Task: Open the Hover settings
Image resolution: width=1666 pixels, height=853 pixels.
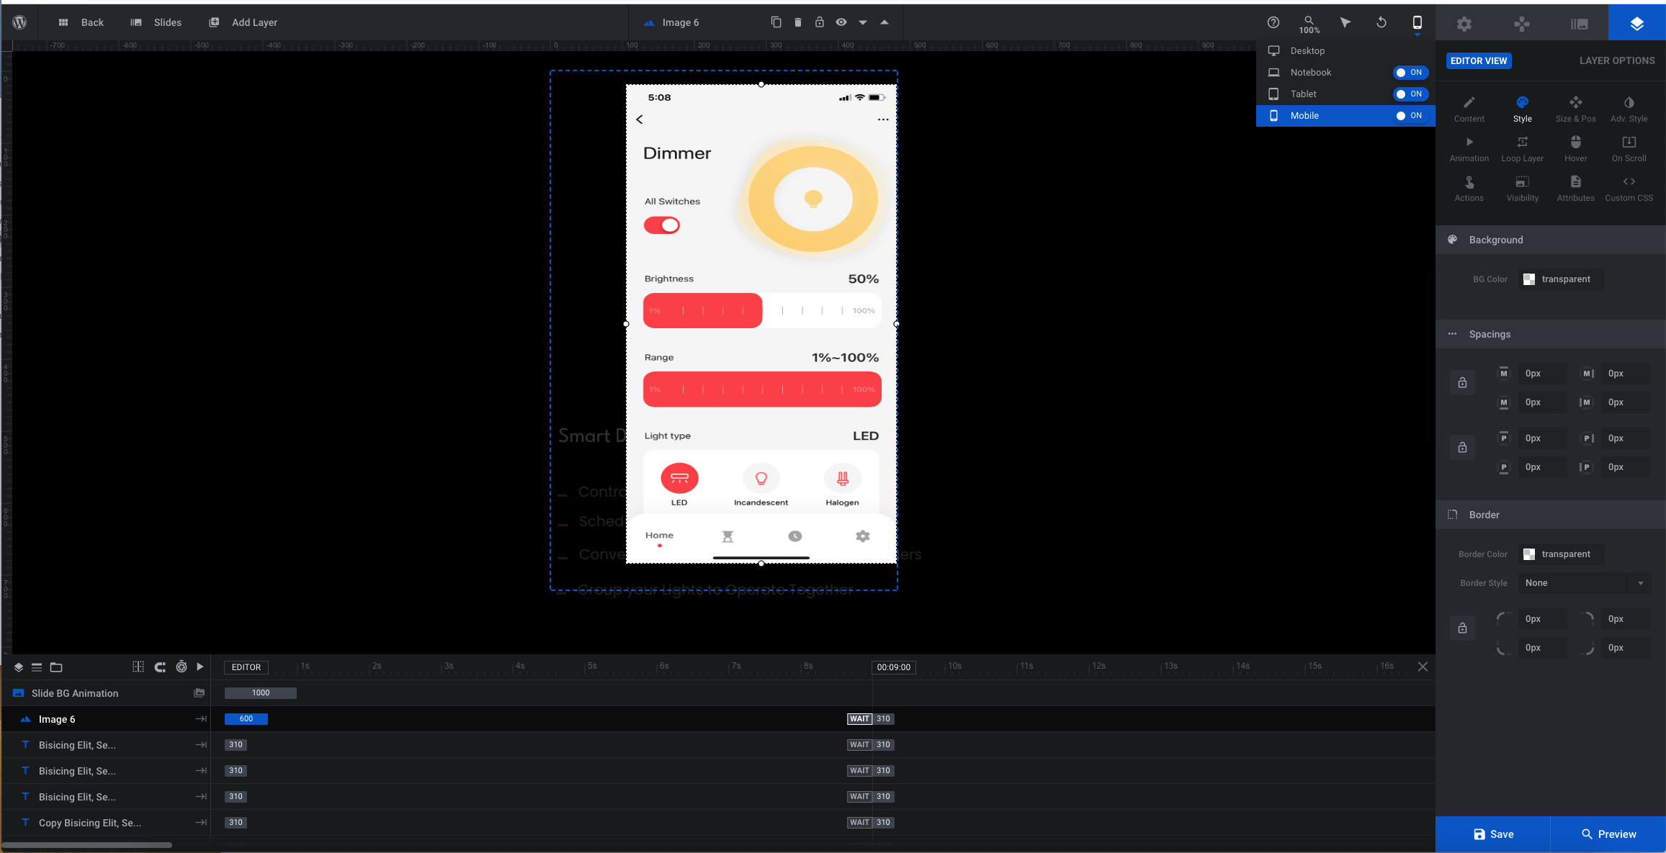Action: click(x=1575, y=149)
